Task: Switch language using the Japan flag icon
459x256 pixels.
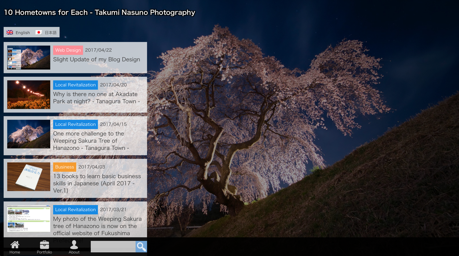Action: click(39, 32)
